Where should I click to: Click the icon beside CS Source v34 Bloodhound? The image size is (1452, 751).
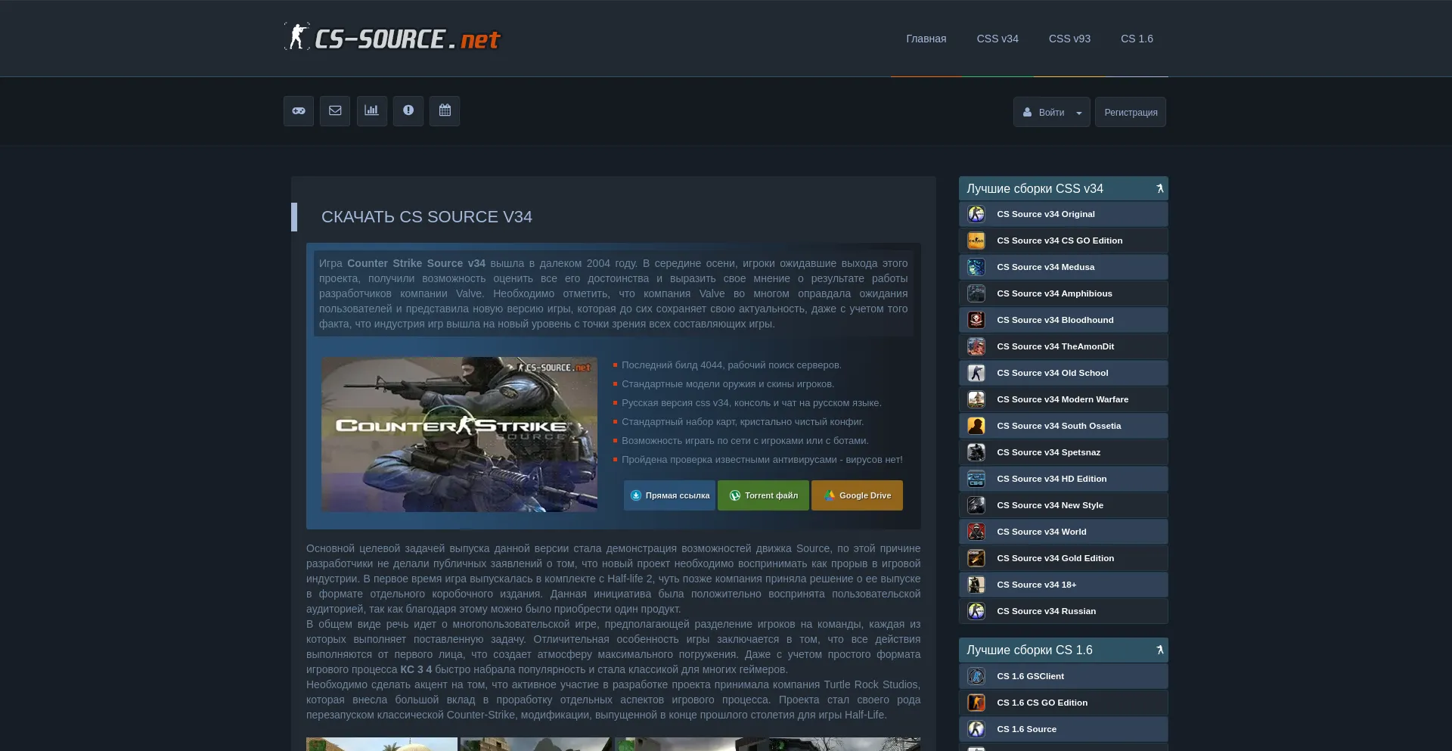[976, 320]
